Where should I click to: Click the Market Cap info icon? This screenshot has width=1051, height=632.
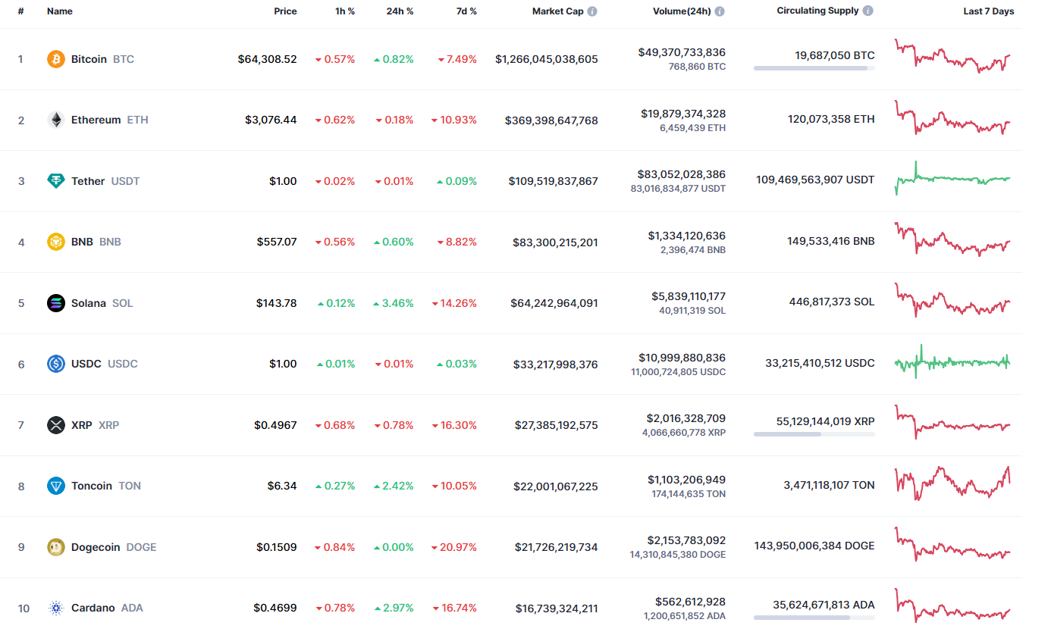[592, 11]
